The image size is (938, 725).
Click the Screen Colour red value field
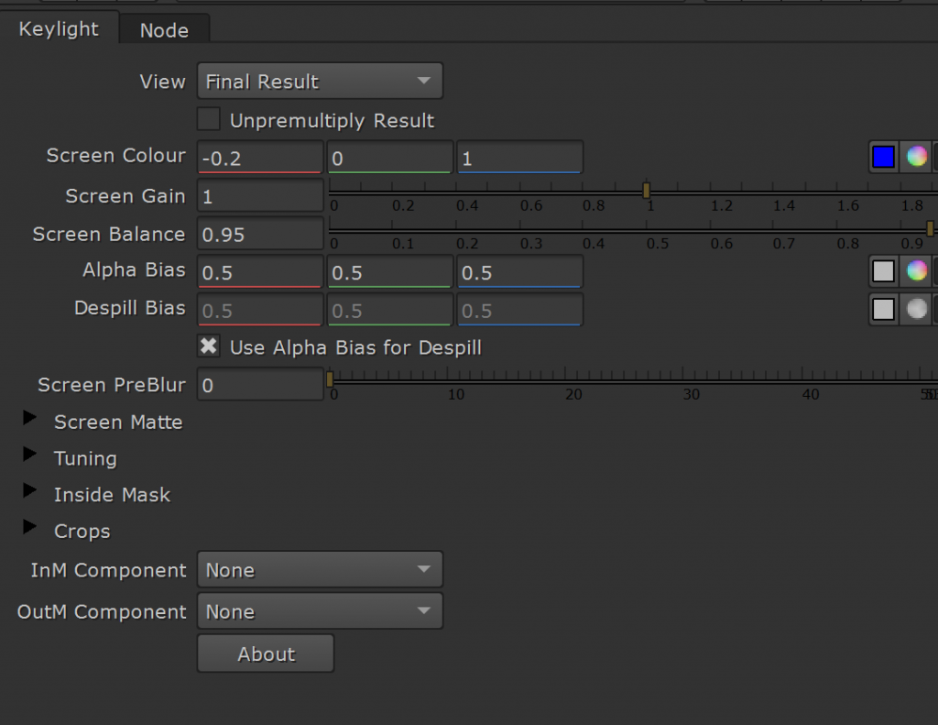pyautogui.click(x=260, y=158)
